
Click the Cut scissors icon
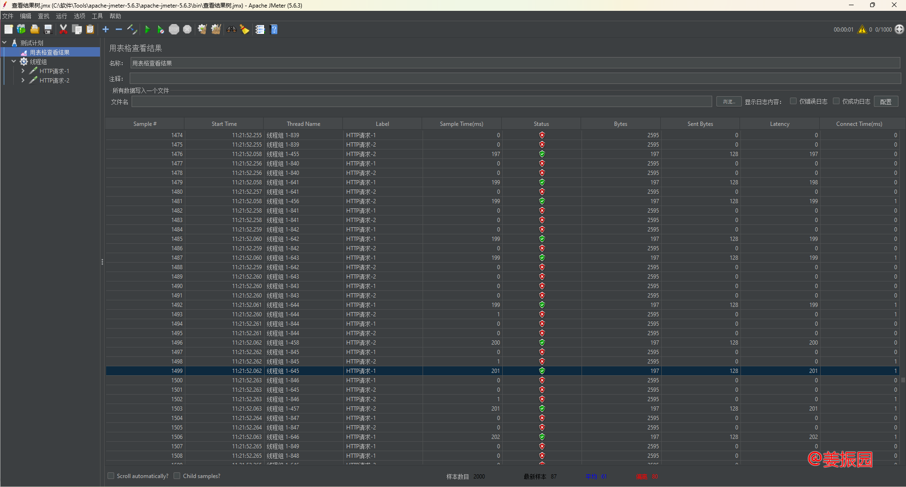pyautogui.click(x=63, y=29)
